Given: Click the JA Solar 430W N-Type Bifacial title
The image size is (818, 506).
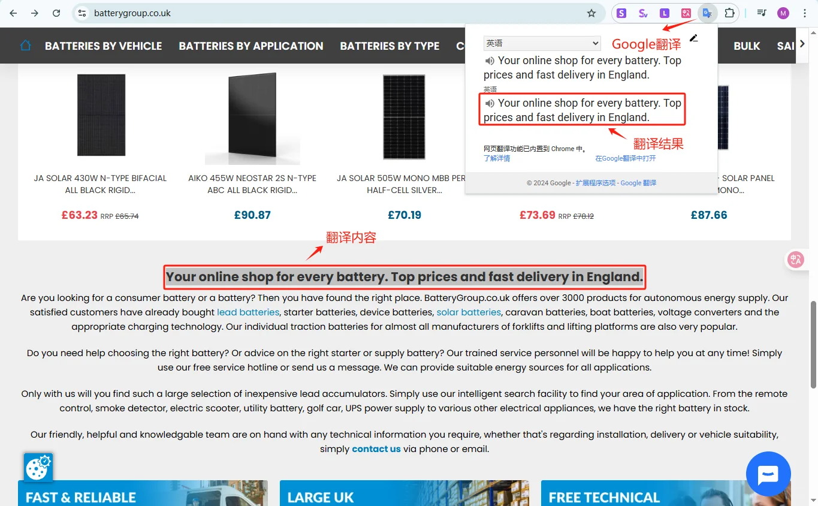Looking at the screenshot, I should (100, 184).
